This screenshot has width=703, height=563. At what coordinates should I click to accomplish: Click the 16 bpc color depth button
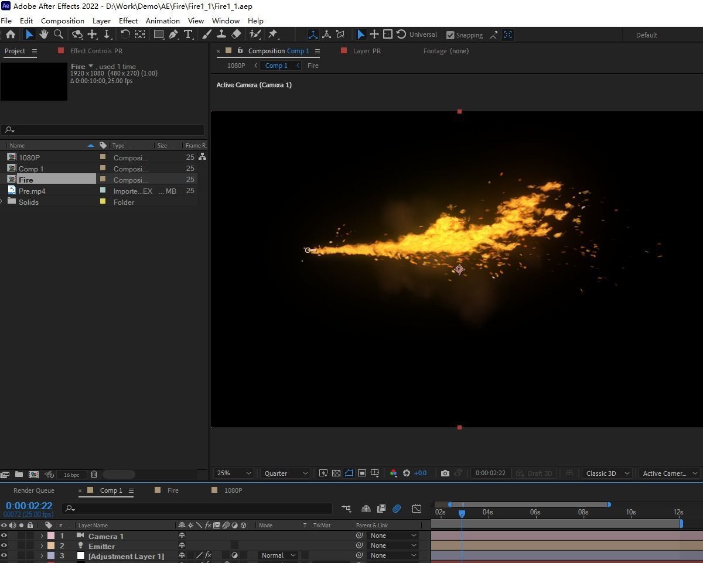click(x=71, y=475)
